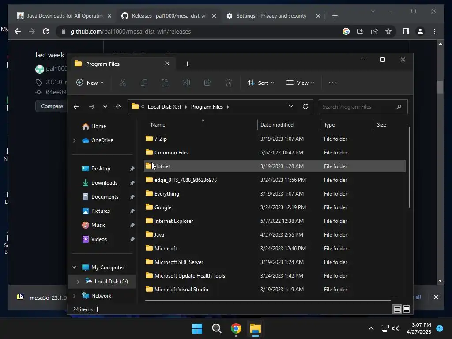Click the Share this page icon in Chrome
The height and width of the screenshot is (339, 452).
point(374,31)
